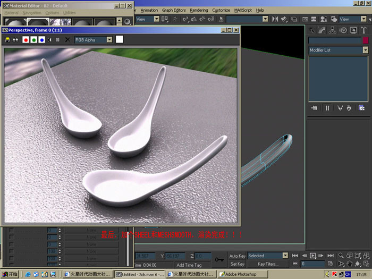This screenshot has height=279, width=372.
Task: Select the viewport Zoom tool
Action: coord(341,256)
